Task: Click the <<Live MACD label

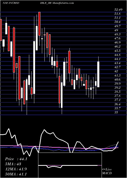Action: click(107, 171)
